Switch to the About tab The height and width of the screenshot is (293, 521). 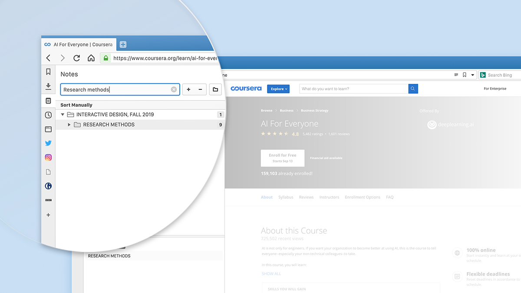click(x=267, y=197)
